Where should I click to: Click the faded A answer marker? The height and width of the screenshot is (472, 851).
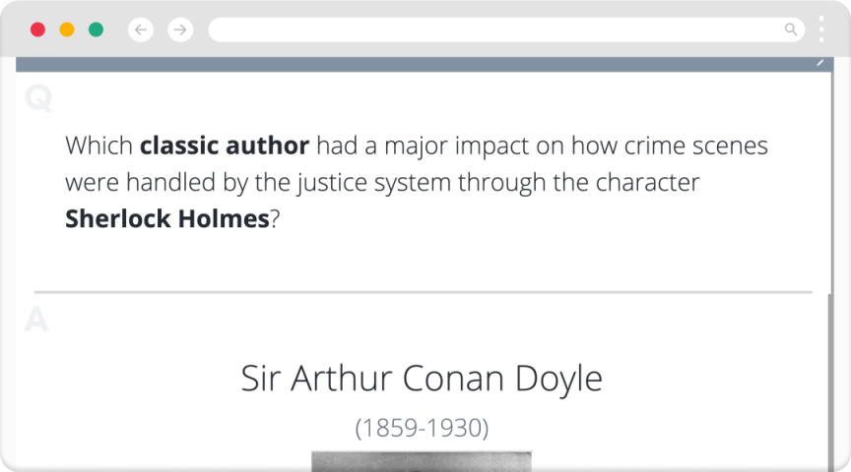pos(36,321)
